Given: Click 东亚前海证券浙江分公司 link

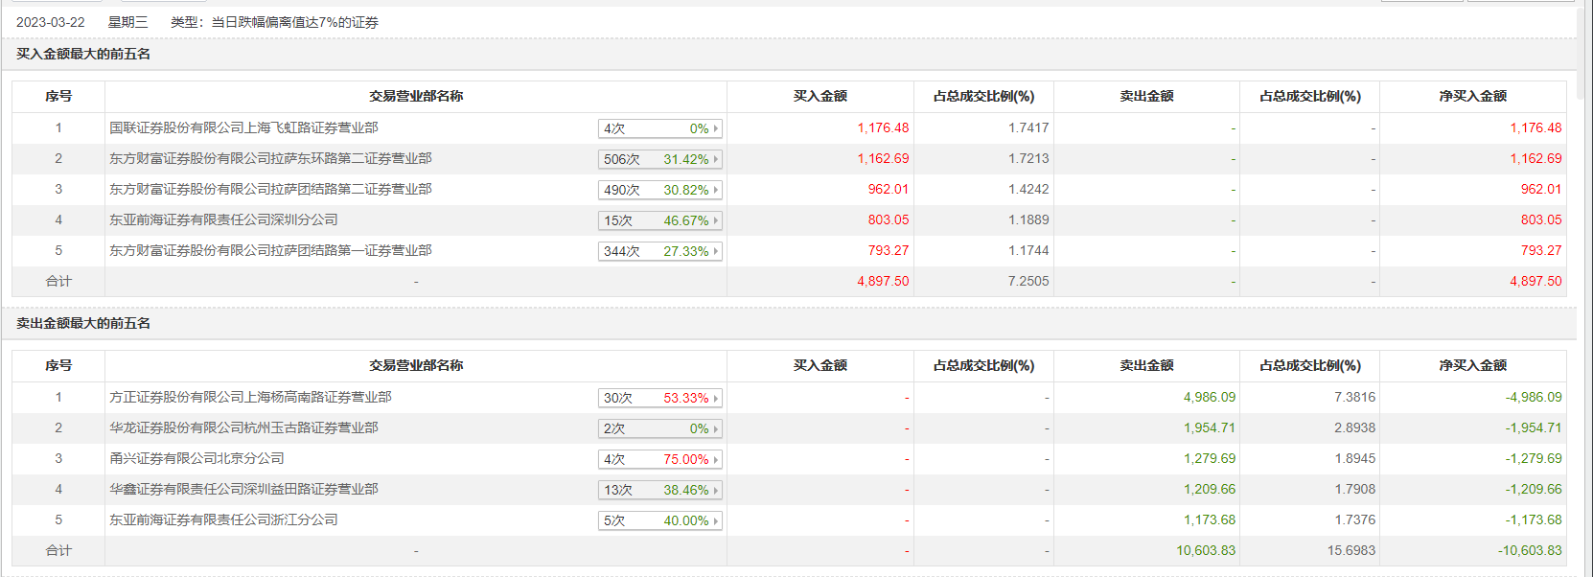Looking at the screenshot, I should (223, 519).
